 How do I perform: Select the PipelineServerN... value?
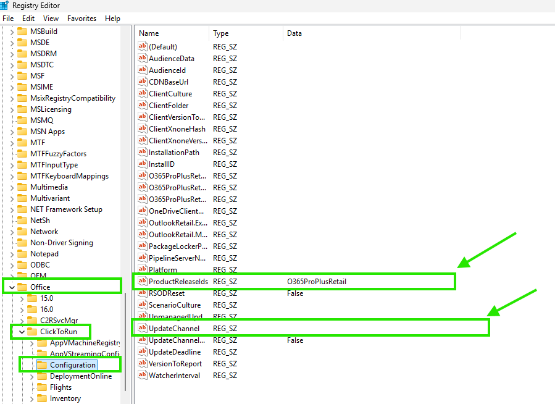[177, 258]
